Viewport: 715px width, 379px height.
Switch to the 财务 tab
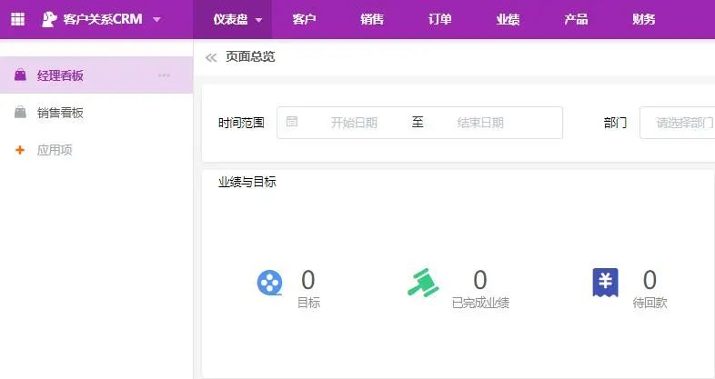coord(643,19)
